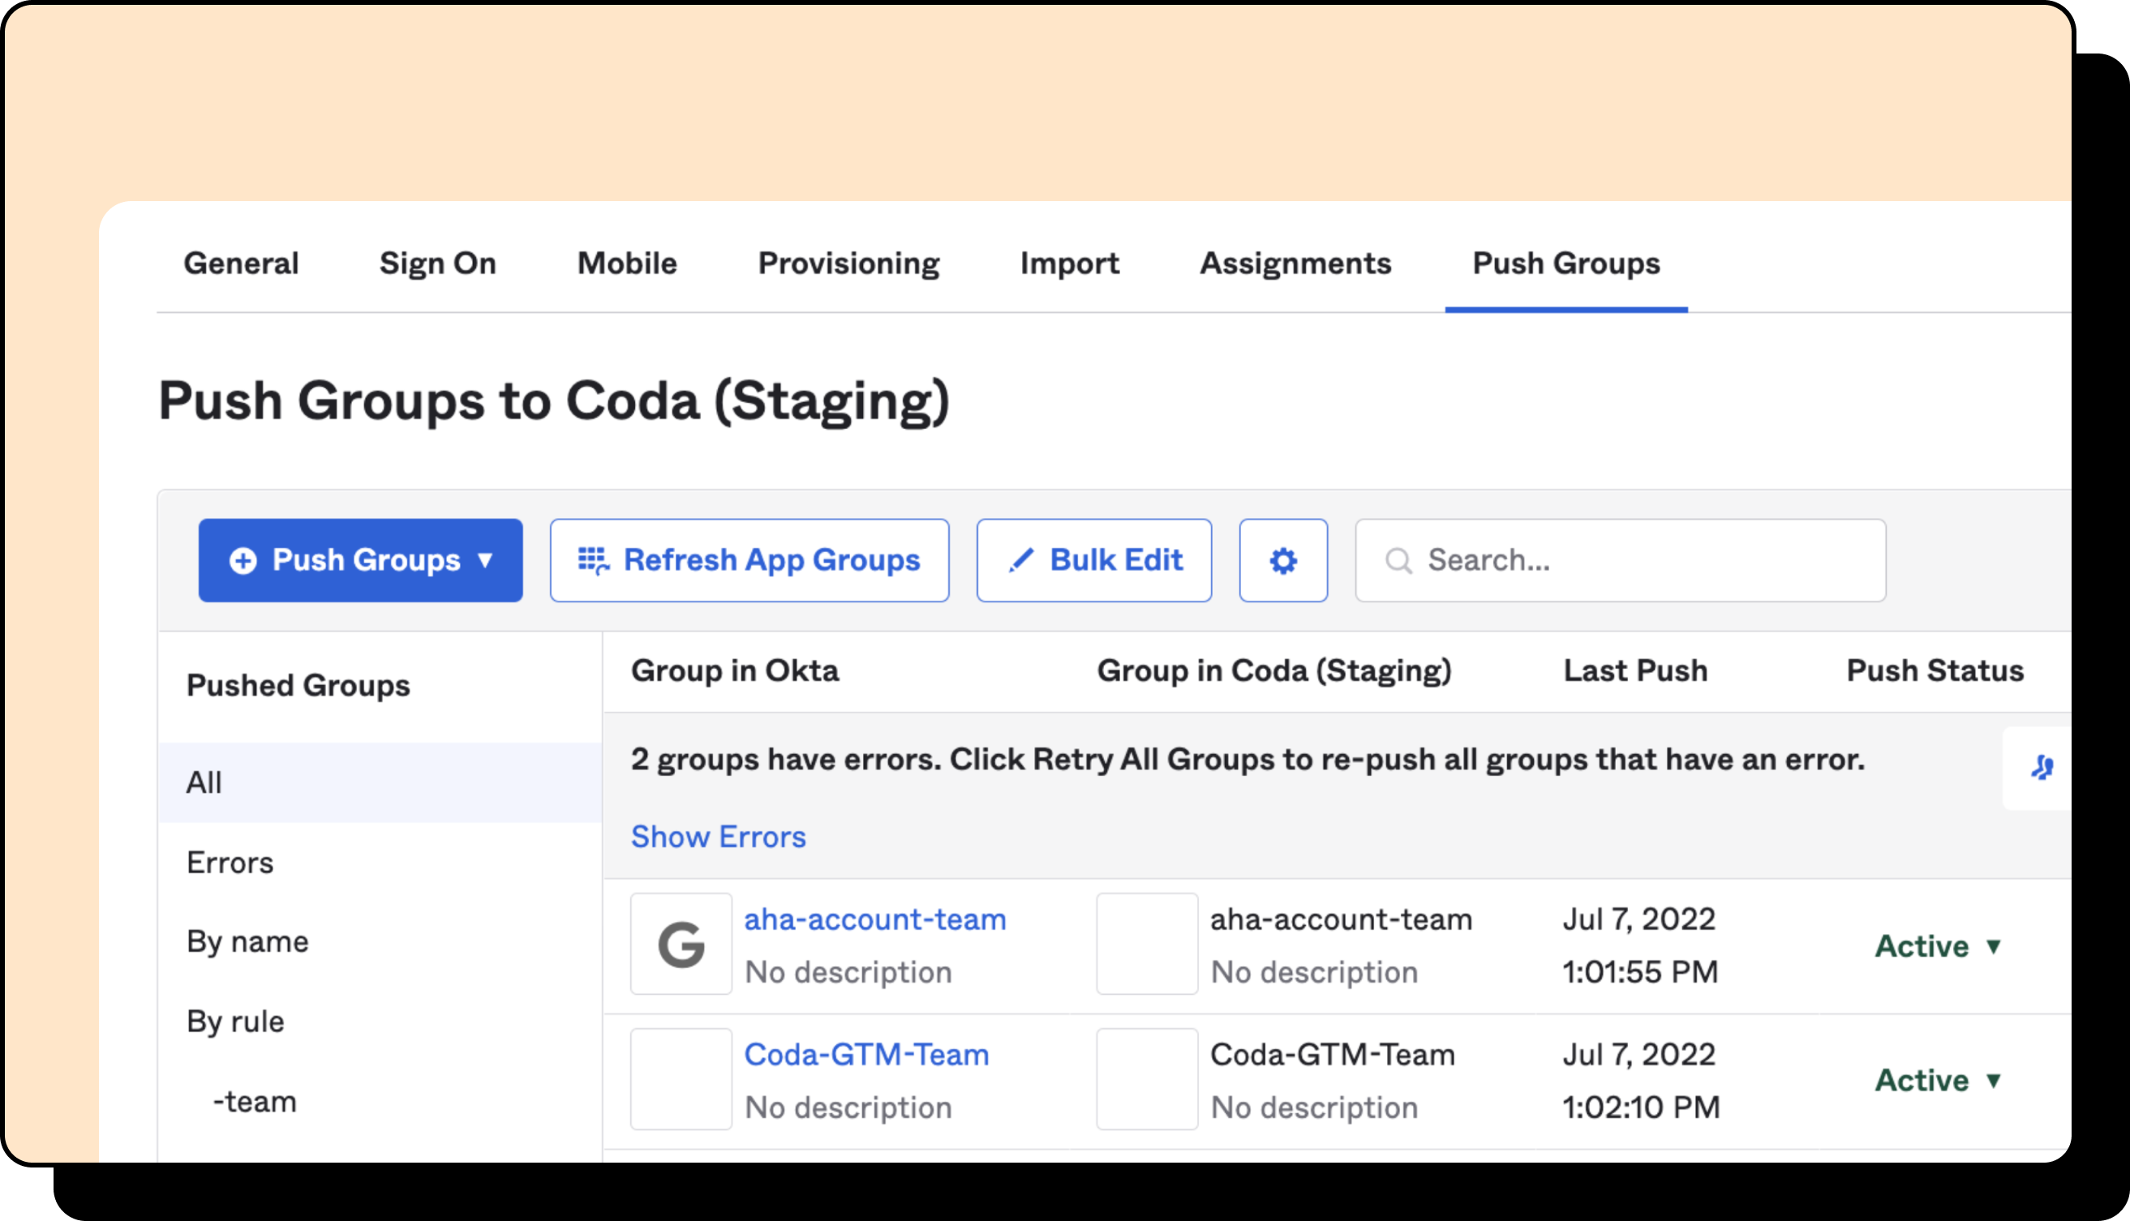Screen dimensions: 2130x1221
Task: Focus the Search input field
Action: coord(1620,560)
